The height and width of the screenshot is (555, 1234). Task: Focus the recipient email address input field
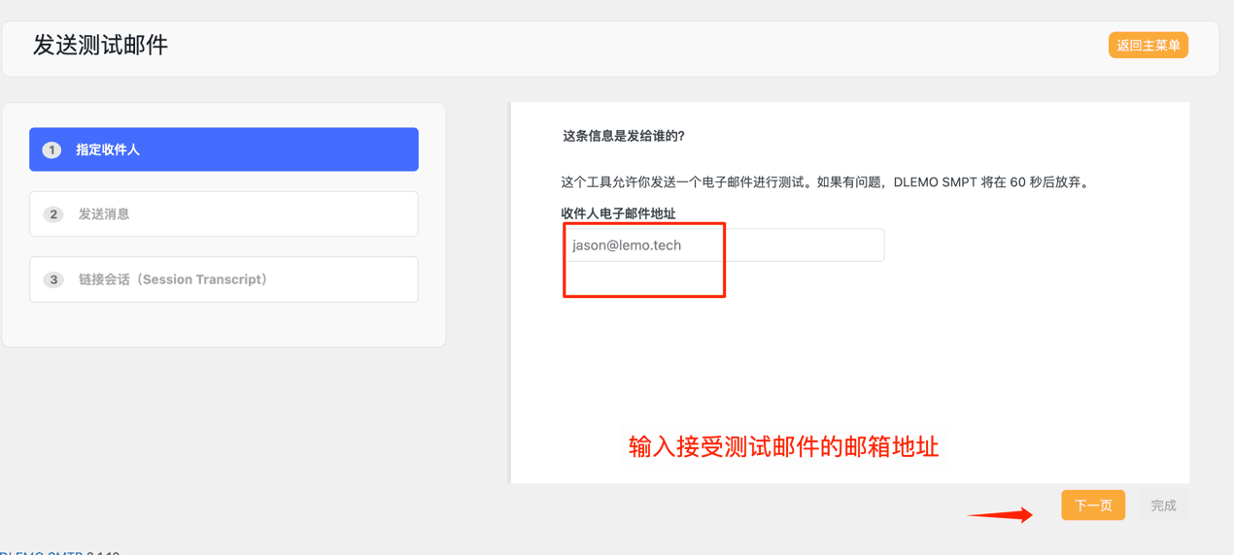pyautogui.click(x=723, y=245)
